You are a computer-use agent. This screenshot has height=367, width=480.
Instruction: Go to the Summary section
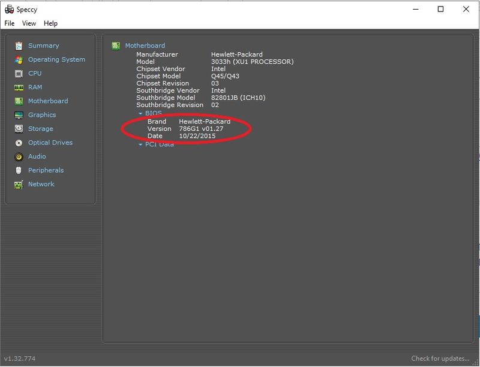pyautogui.click(x=43, y=46)
